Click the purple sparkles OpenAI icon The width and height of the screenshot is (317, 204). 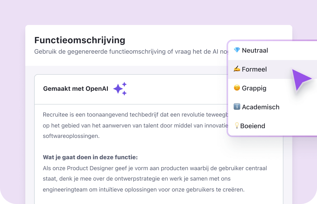[120, 88]
